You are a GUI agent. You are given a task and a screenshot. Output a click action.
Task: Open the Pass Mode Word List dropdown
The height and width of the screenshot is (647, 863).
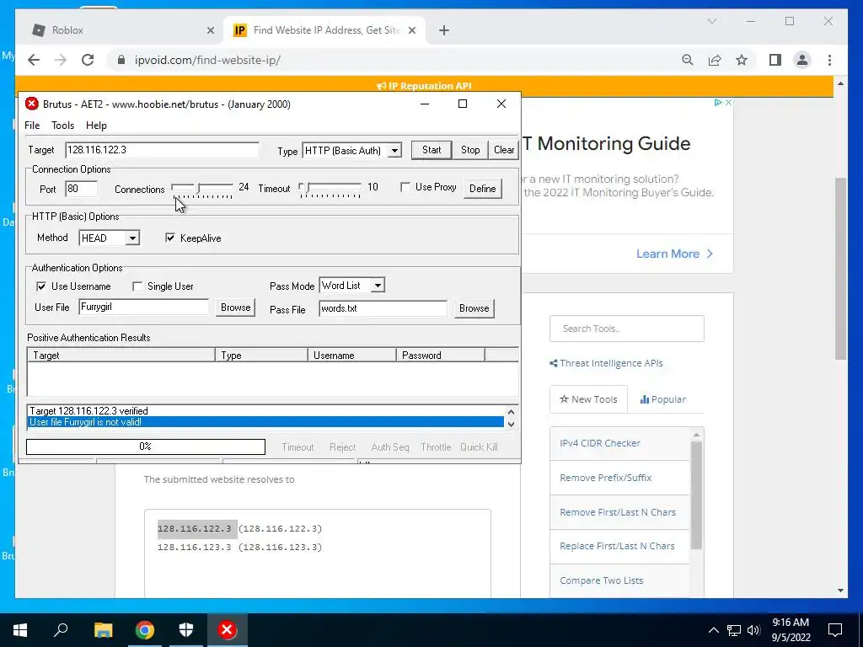click(x=378, y=286)
